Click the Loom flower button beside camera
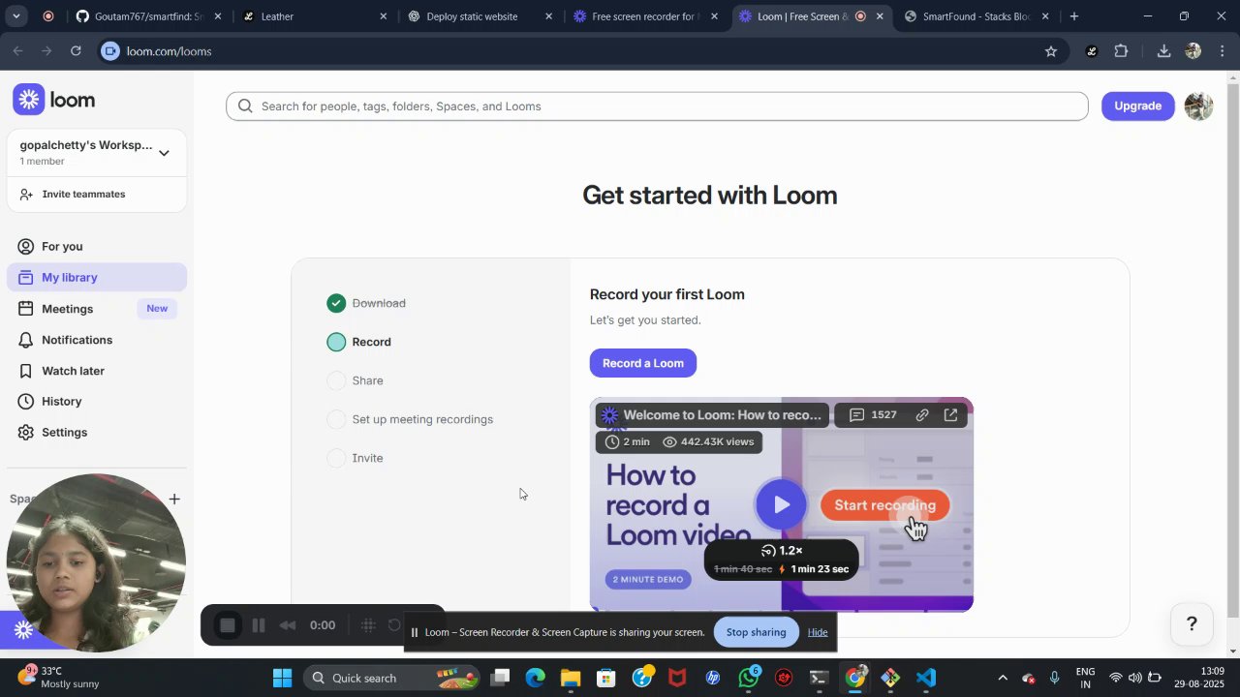Viewport: 1240px width, 697px height. pyautogui.click(x=23, y=630)
